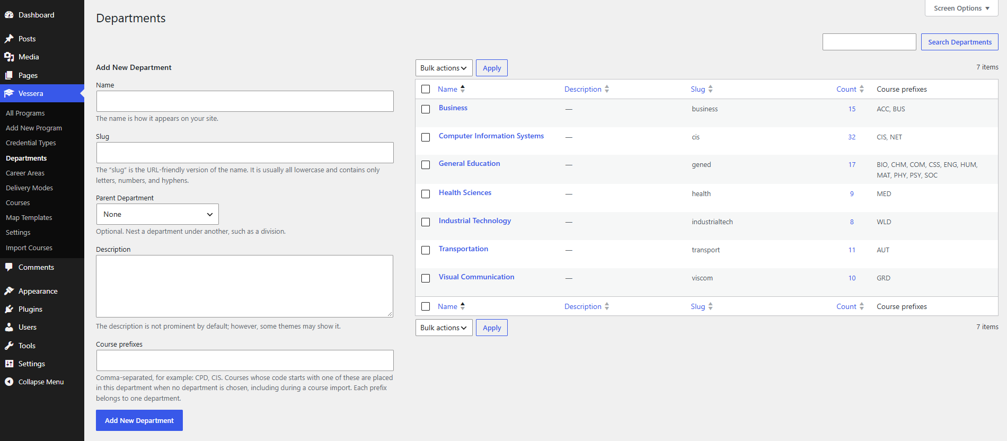Focus the Course prefixes input field
Screen dimensions: 1007x441
[x=245, y=360]
